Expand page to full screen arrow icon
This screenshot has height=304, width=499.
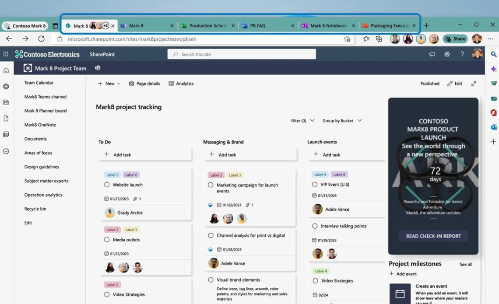click(474, 83)
